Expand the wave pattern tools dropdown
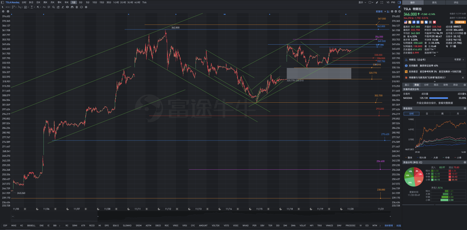 coord(22,7)
